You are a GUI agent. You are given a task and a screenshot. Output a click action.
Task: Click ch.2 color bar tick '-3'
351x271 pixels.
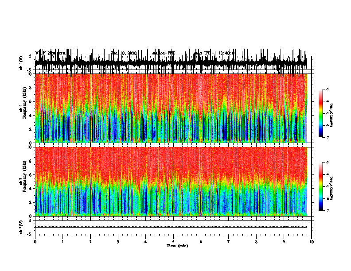pos(327,163)
